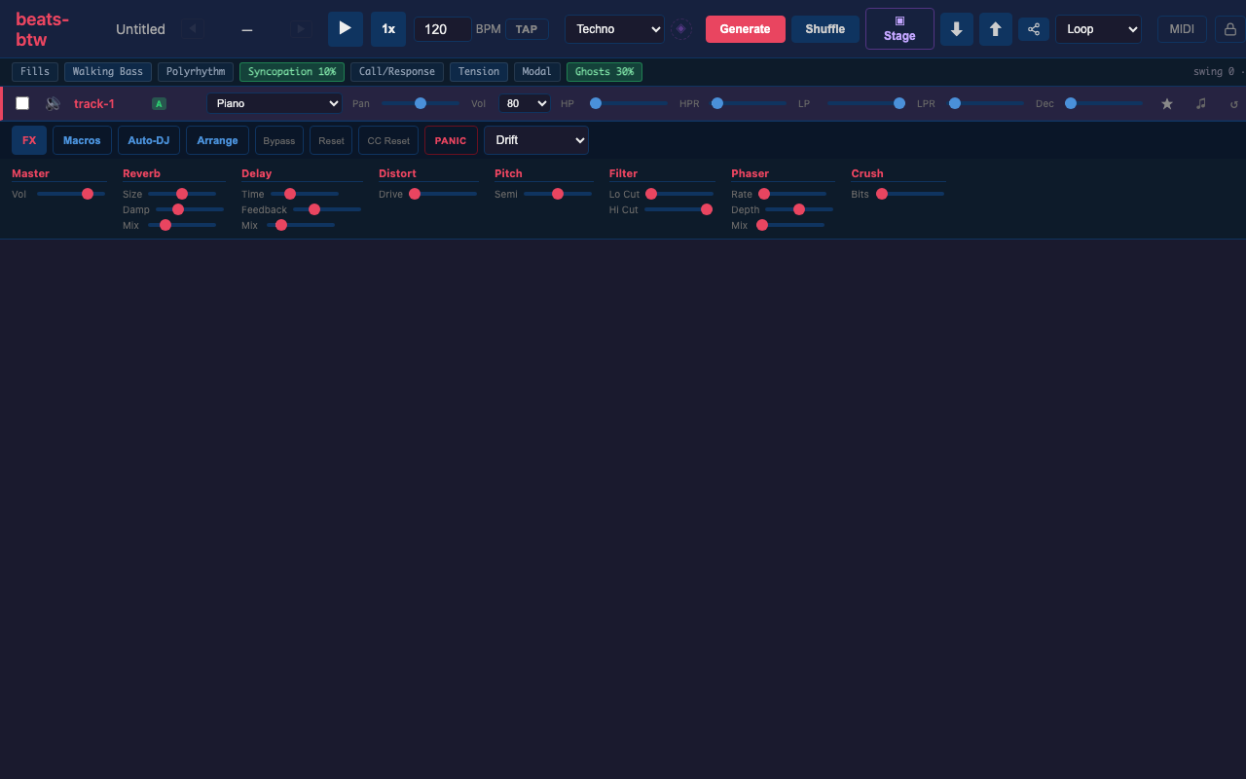Open the Arrange panel

pos(217,139)
